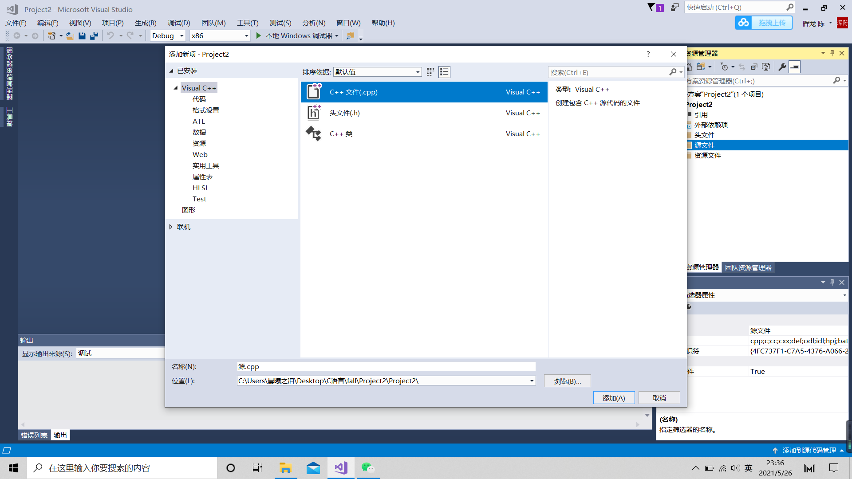
Task: Open the sort-by default value dropdown
Action: 377,72
